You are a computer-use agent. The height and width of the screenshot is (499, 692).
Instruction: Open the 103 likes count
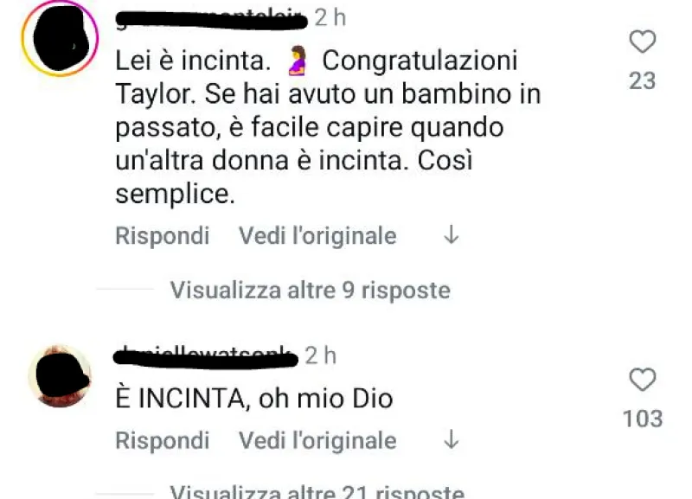click(642, 419)
